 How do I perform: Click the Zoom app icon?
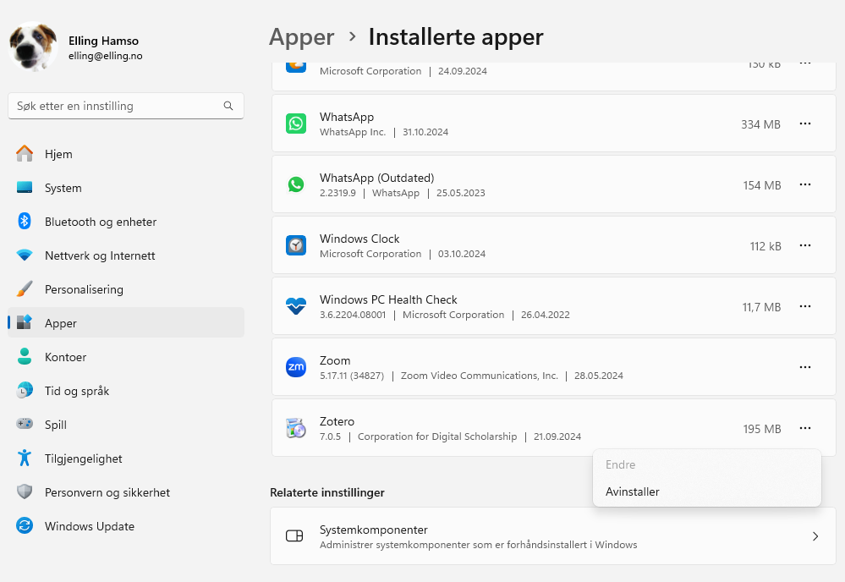point(296,367)
